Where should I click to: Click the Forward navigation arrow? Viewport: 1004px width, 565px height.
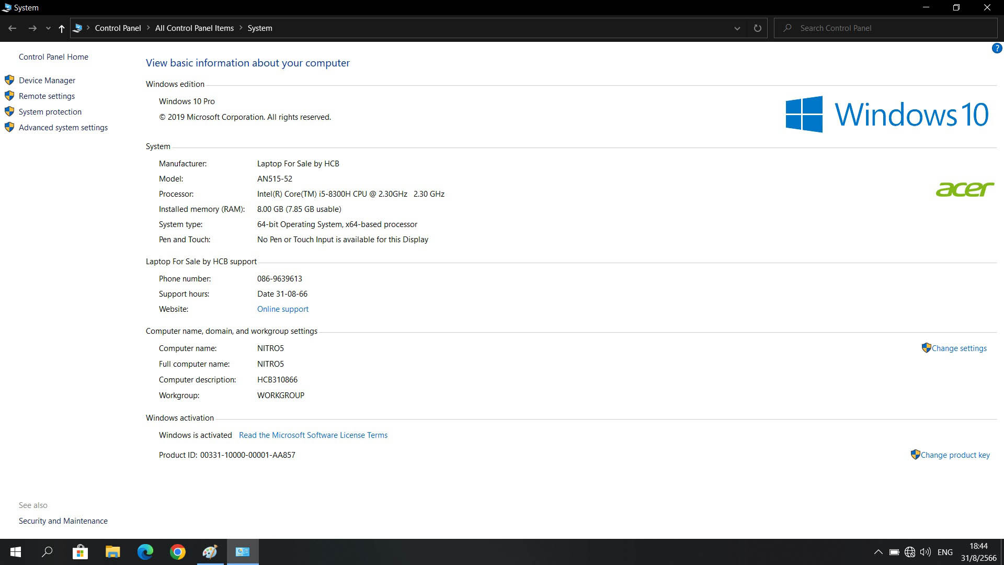32,28
